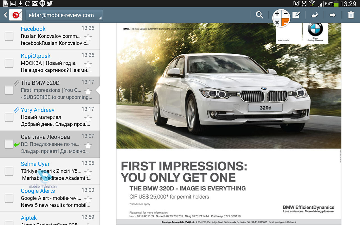This screenshot has width=360, height=225.
Task: Open the Selma Uyar email
Action: point(50,171)
